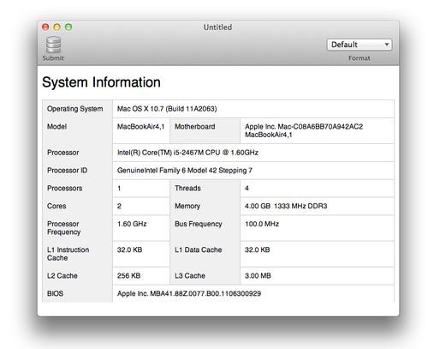Close the Untitled window
The image size is (428, 349).
click(45, 27)
